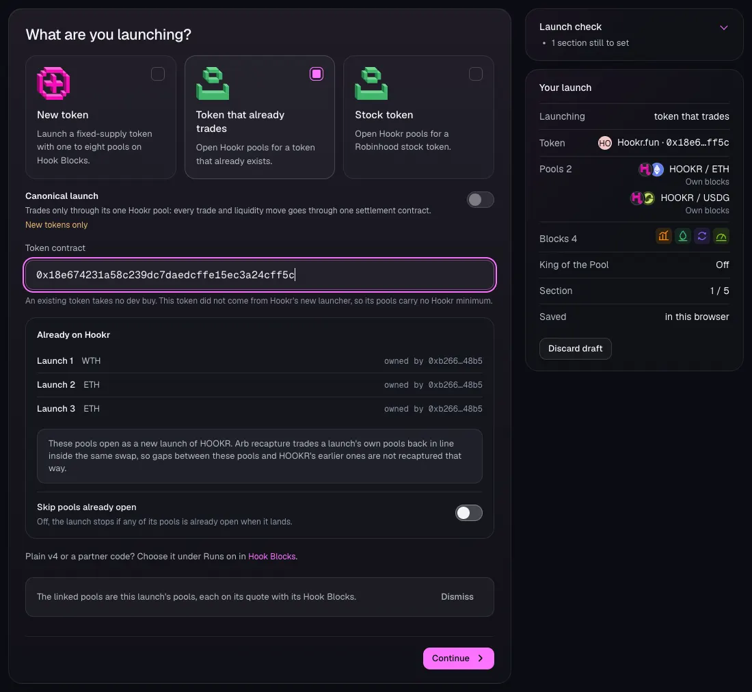The width and height of the screenshot is (752, 692).
Task: Click the purple swap arrows block icon
Action: (x=702, y=237)
